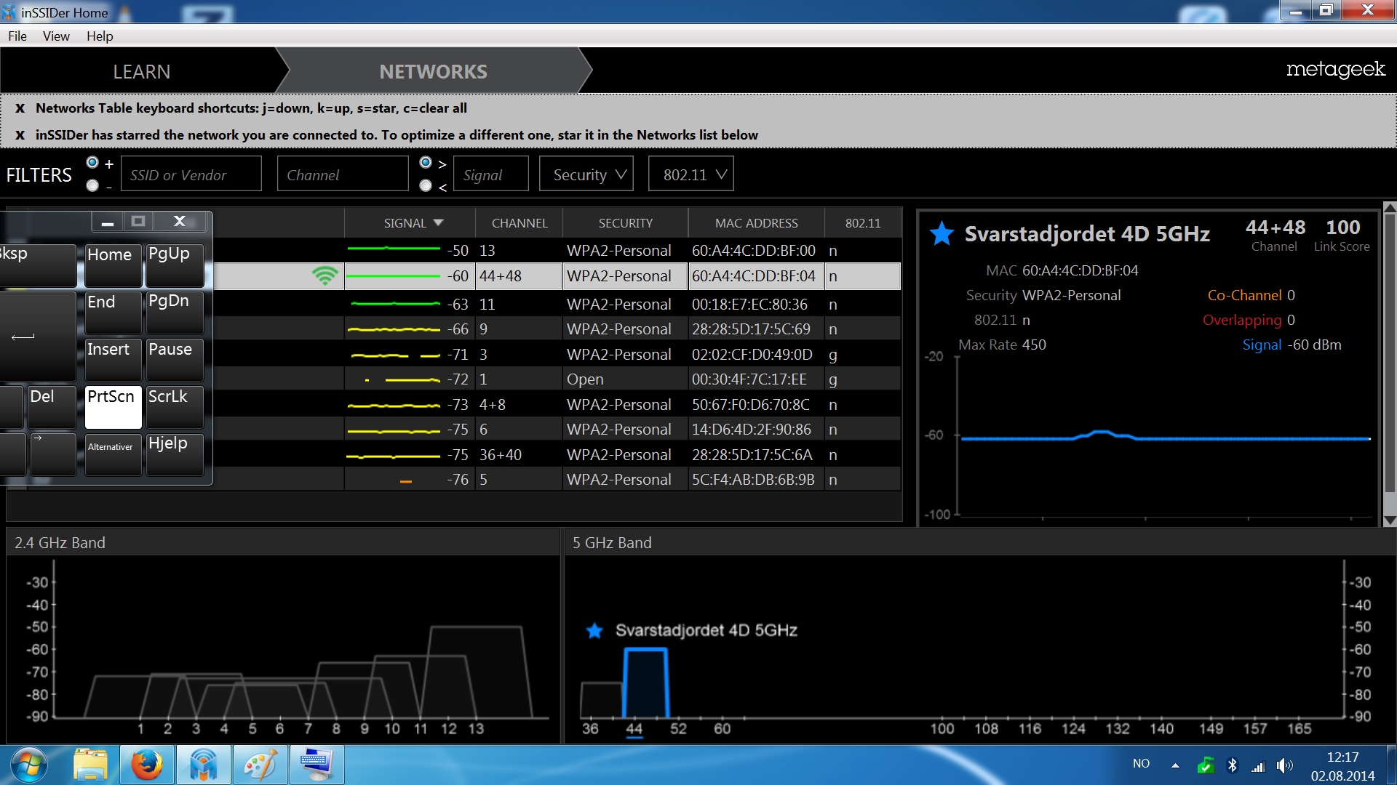This screenshot has width=1397, height=785.
Task: Click the SSID or Vendor filter field
Action: point(191,174)
